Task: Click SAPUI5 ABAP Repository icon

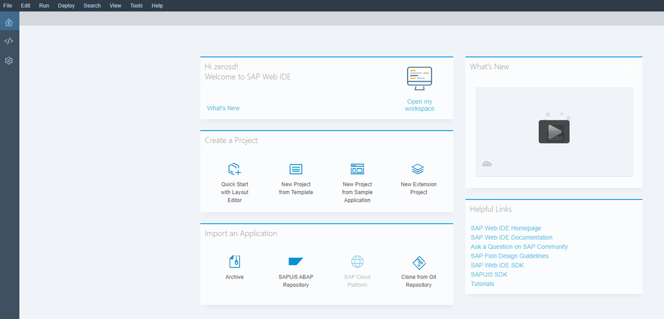Action: 296,261
